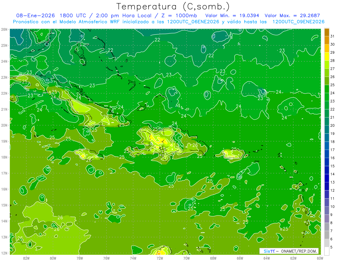Click the latitude axis label "25N"
This screenshot has height=262, width=340.
(4, 45)
